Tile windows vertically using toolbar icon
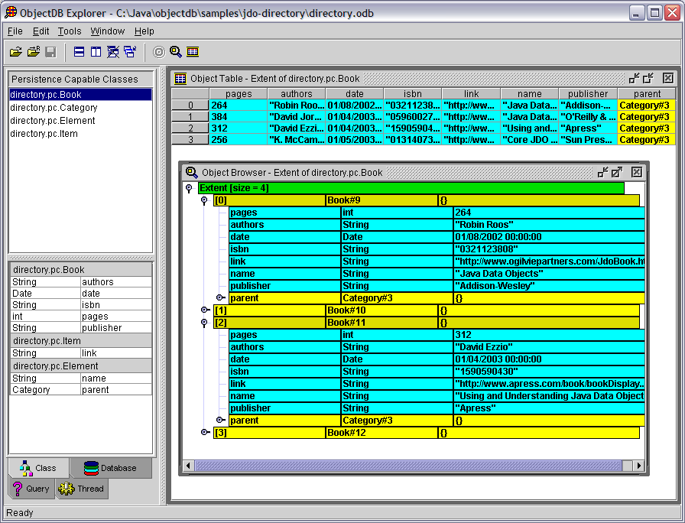 pyautogui.click(x=96, y=52)
